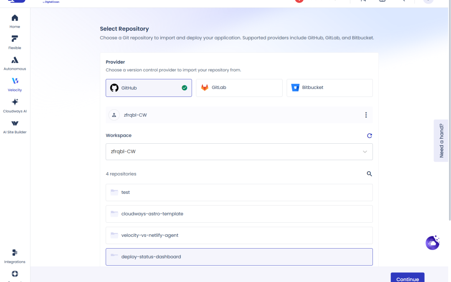Viewport: 451px width, 282px height.
Task: Click the user avatar icon beside zfrqbl-CW
Action: [x=114, y=115]
